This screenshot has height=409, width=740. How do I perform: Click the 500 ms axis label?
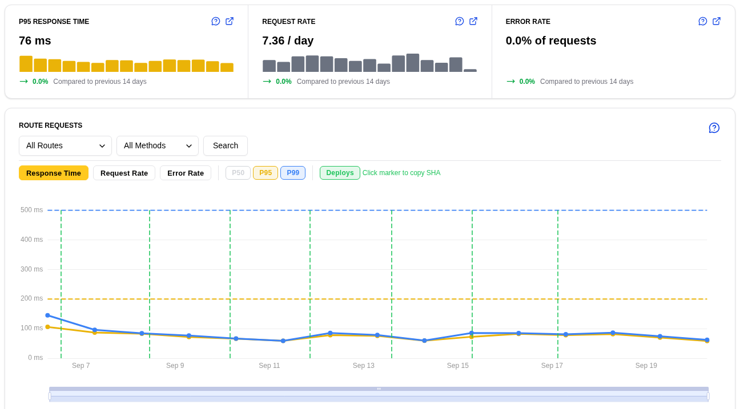click(31, 210)
